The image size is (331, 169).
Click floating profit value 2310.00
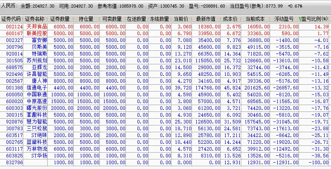tap(289, 26)
